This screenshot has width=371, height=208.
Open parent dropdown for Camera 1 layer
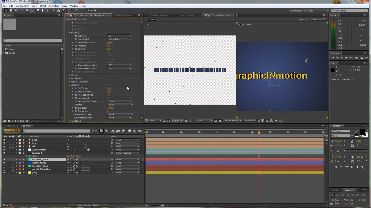(x=127, y=153)
